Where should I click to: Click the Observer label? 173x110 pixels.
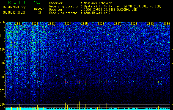coord(56,3)
